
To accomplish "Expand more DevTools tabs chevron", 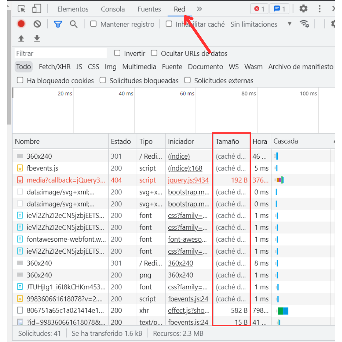I will click(199, 9).
